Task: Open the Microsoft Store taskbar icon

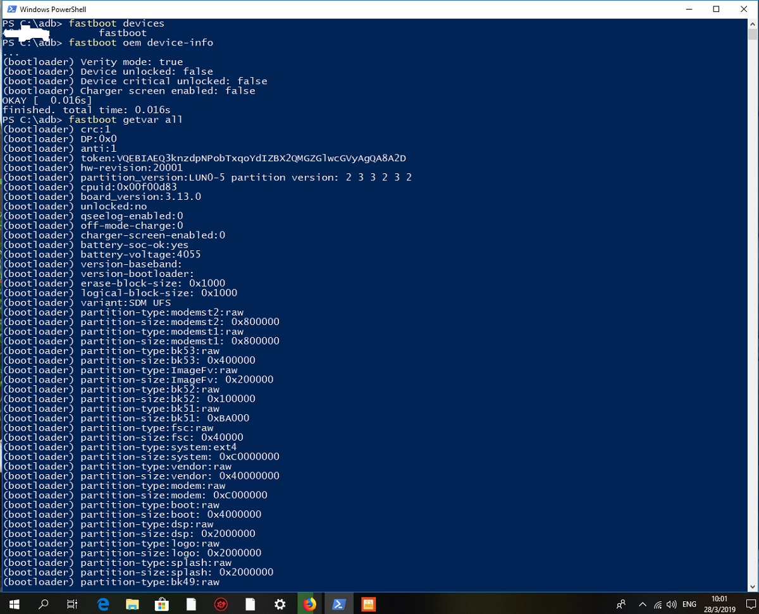Action: (162, 604)
